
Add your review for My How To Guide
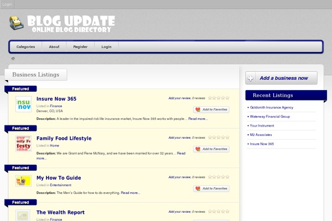pyautogui.click(x=179, y=177)
